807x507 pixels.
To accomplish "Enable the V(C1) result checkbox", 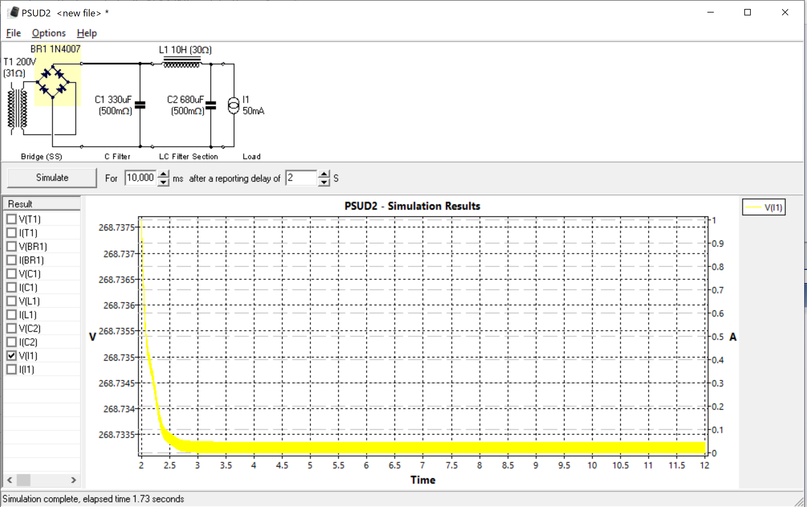I will (x=11, y=274).
